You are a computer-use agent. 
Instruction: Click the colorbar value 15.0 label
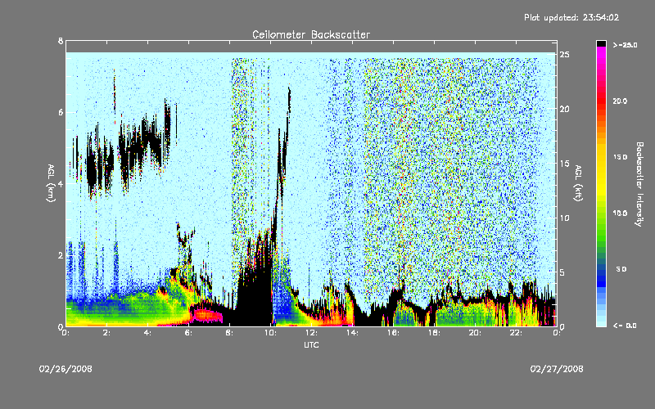tap(620, 157)
